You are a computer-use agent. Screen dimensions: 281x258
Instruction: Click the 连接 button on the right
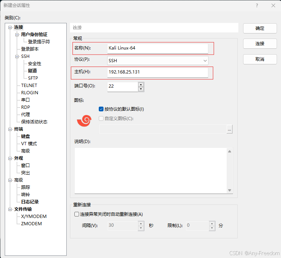[260, 44]
